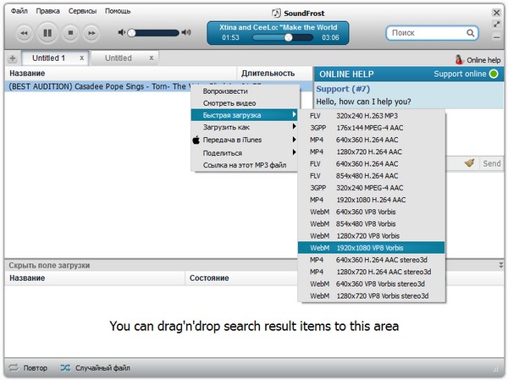The image size is (508, 380).
Task: Click the green Support online indicator
Action: tap(493, 74)
